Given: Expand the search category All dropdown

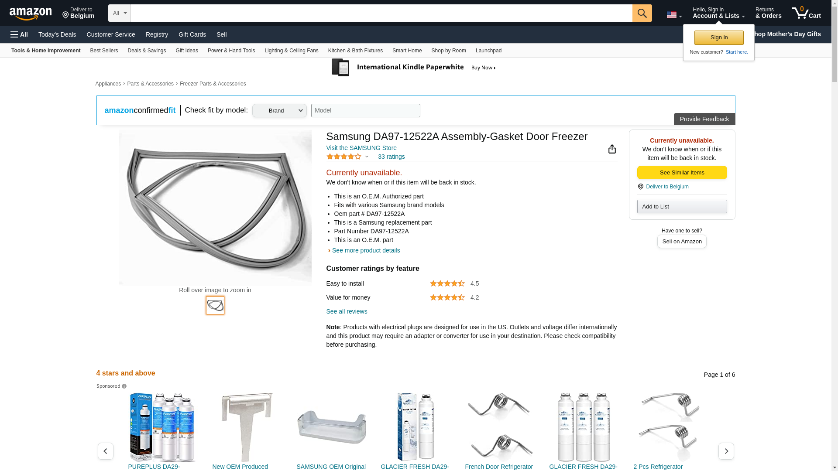Looking at the screenshot, I should click(x=119, y=13).
